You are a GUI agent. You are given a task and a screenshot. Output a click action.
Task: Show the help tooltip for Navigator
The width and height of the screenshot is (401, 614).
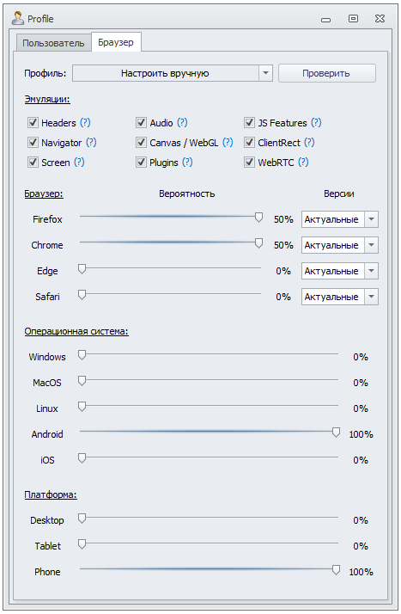[x=91, y=143]
